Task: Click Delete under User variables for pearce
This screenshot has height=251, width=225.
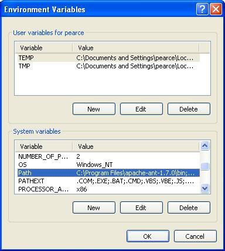Action: tap(189, 109)
